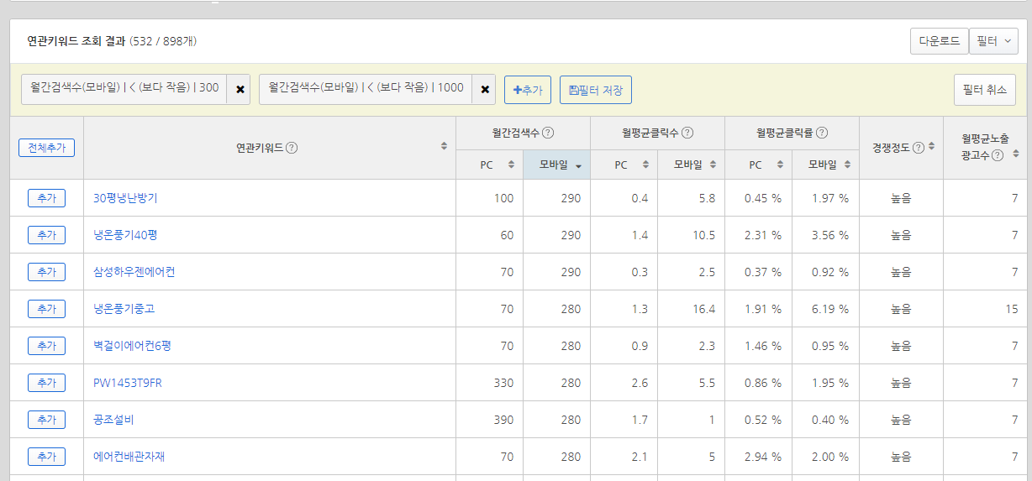Click mobile click rate 6.19 % value
Screen dimensions: 1032x481
point(830,309)
